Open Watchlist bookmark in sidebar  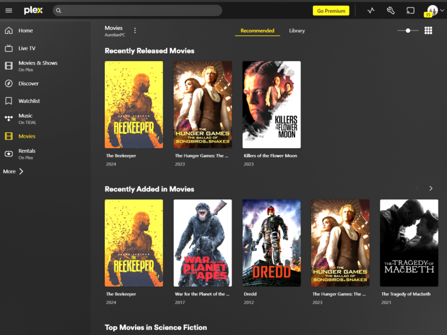tap(9, 101)
